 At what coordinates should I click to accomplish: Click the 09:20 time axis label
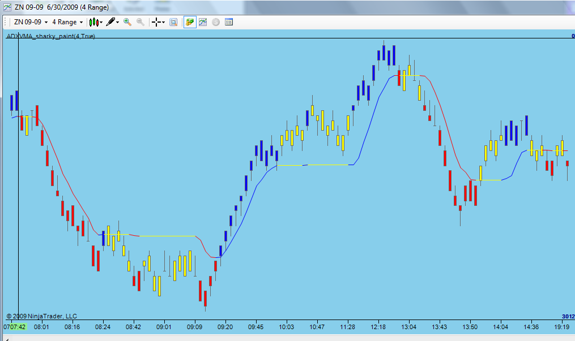[225, 327]
